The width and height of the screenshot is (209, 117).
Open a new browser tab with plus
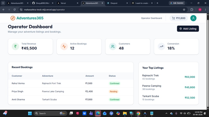(157, 3)
